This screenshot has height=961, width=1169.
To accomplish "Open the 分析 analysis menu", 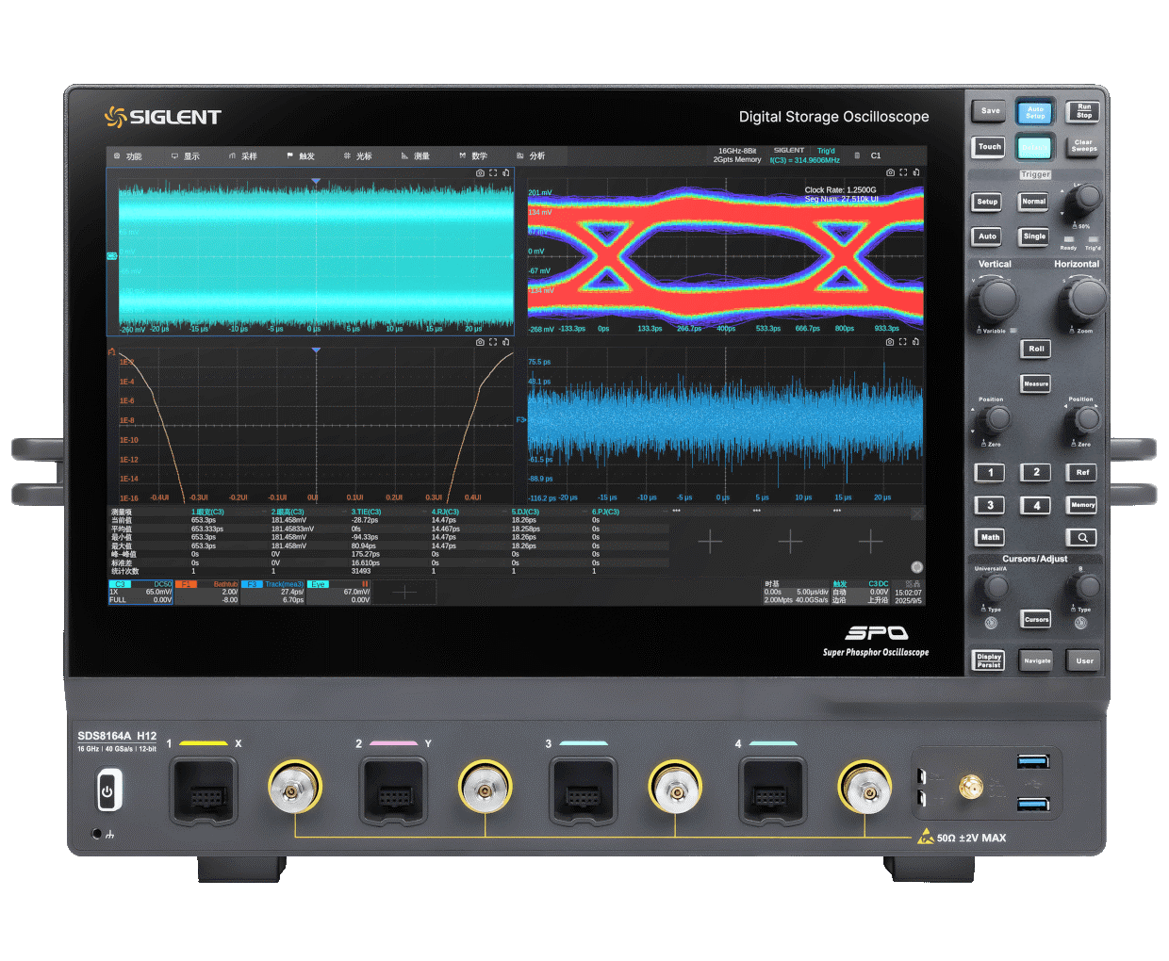I will [530, 156].
